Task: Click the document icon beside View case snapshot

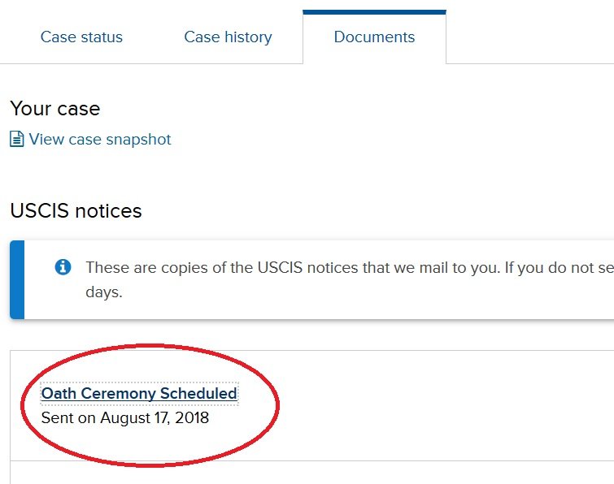Action: [x=16, y=139]
